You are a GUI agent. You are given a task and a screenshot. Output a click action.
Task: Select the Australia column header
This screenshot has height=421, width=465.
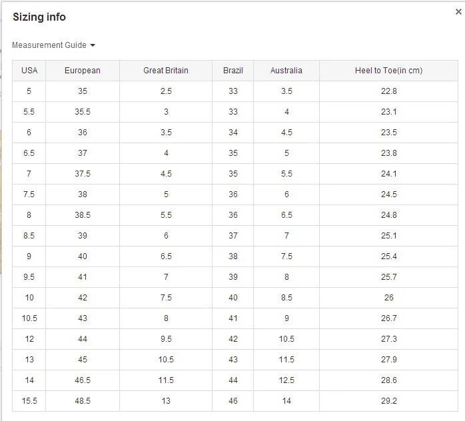(x=286, y=71)
